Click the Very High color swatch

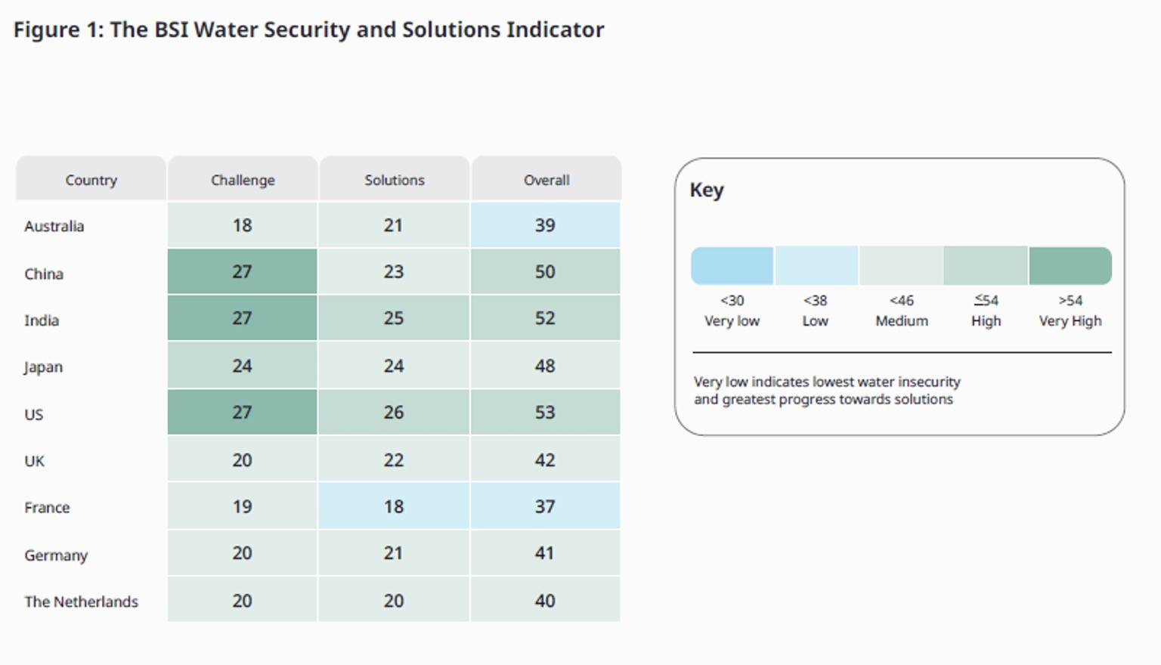(1070, 266)
